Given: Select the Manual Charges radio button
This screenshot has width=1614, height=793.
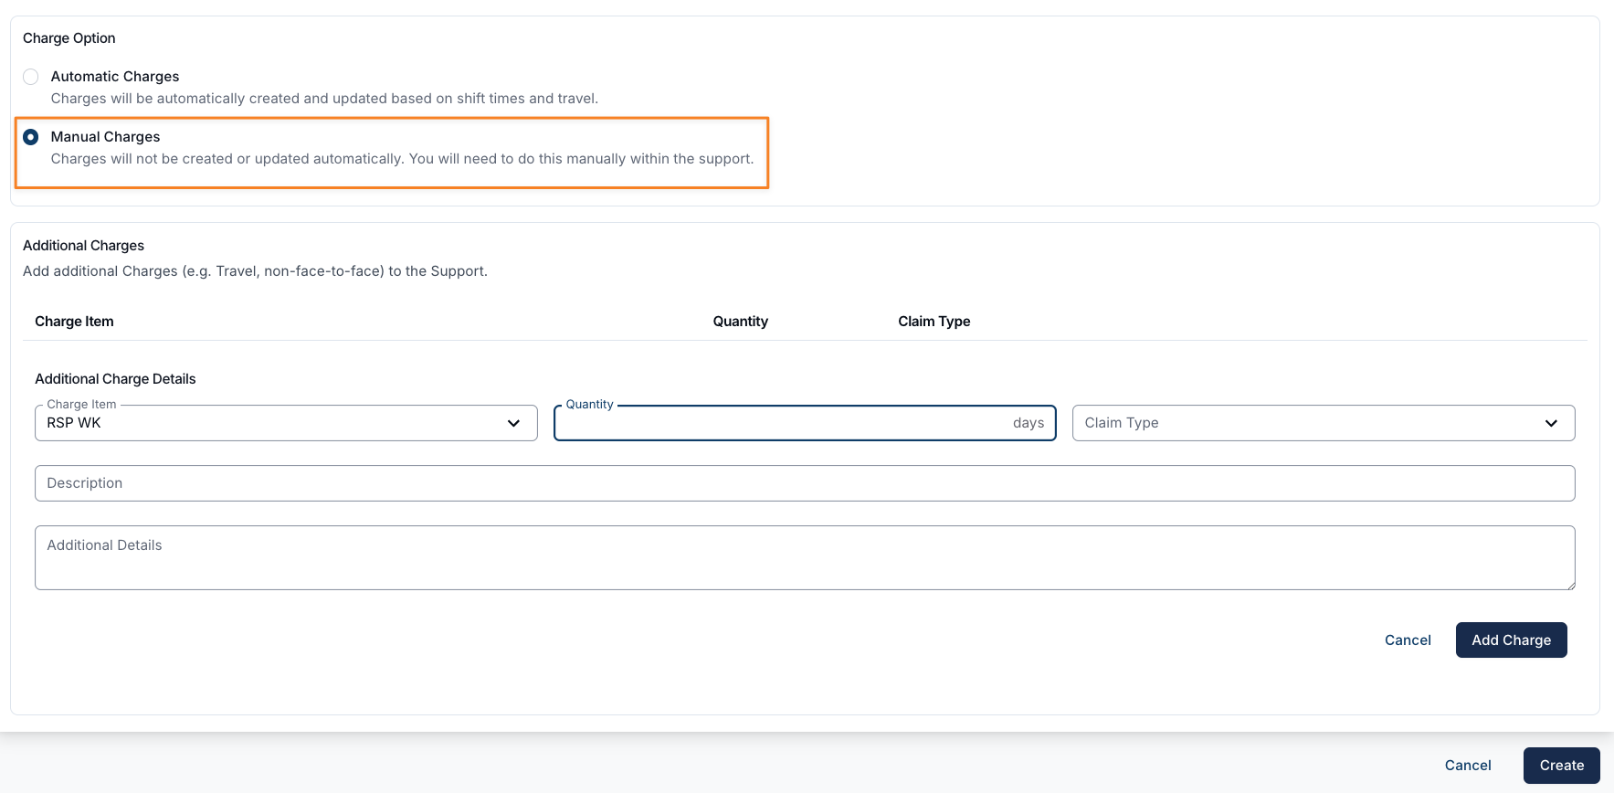Looking at the screenshot, I should click(x=31, y=137).
